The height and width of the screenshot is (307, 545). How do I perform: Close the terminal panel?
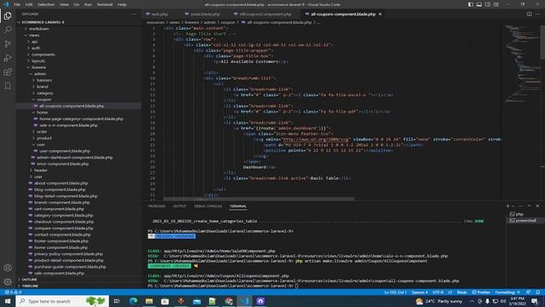537,206
